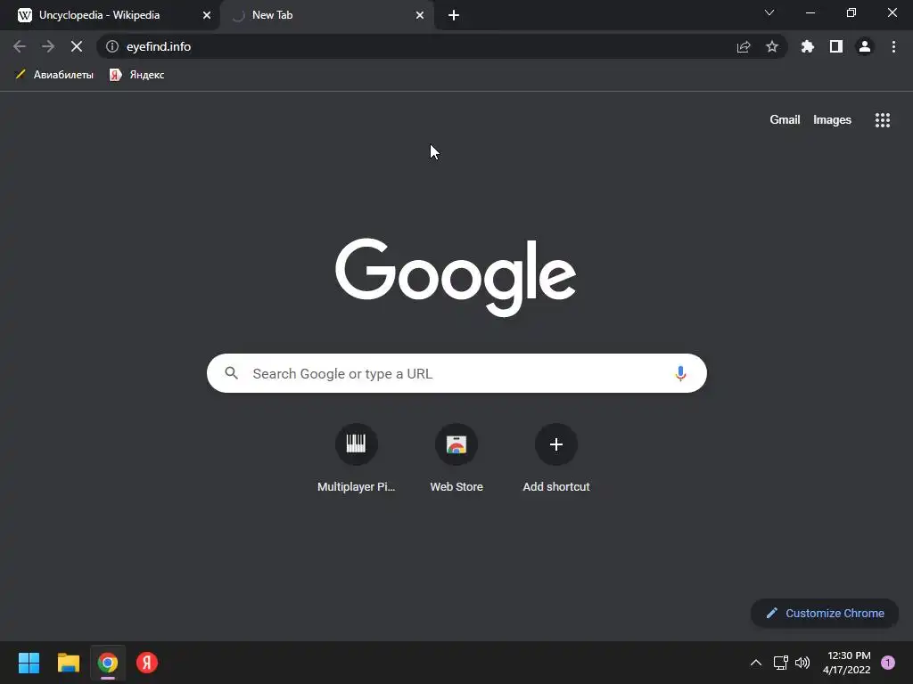The image size is (913, 684).
Task: Open the Авиабилеты bookmark
Action: [53, 75]
